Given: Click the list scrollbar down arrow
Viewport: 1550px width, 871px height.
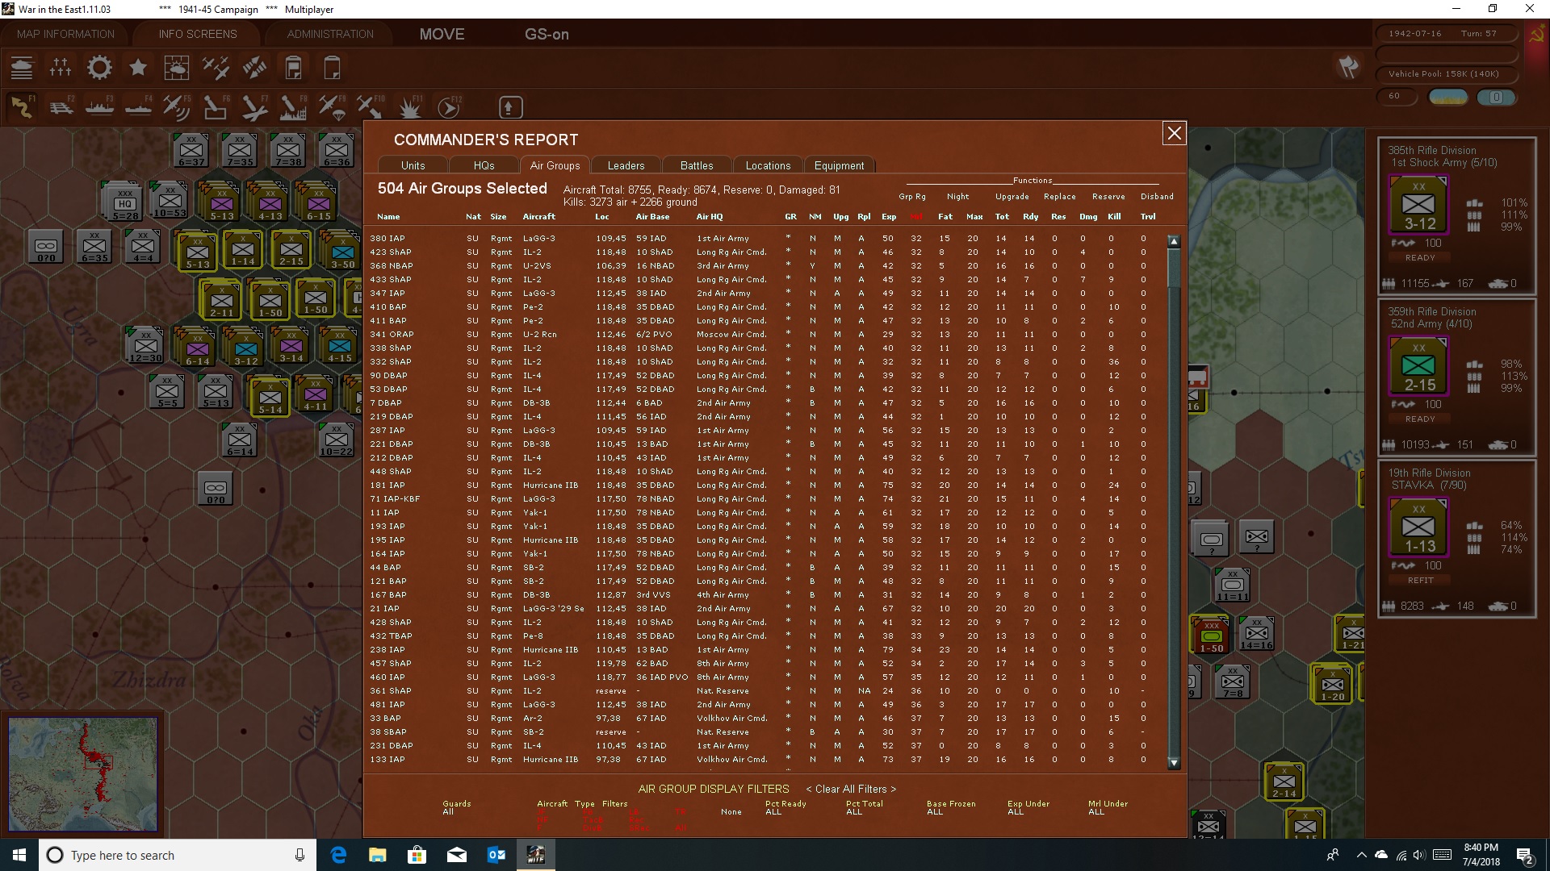Looking at the screenshot, I should (x=1174, y=762).
